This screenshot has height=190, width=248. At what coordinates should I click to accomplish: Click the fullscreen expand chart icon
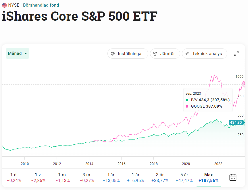point(236,53)
